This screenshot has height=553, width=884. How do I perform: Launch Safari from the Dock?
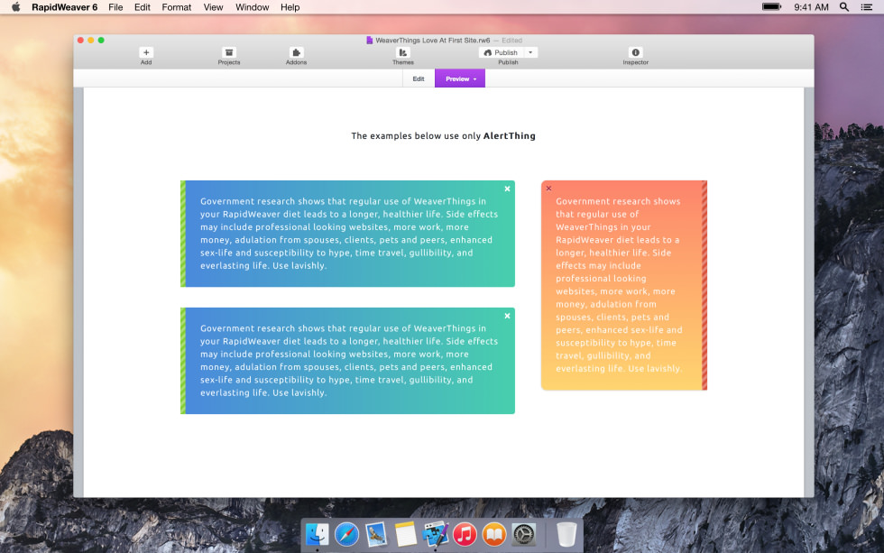[346, 534]
